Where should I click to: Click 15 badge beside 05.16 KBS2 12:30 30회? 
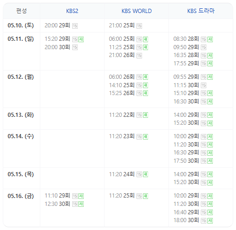(75, 204)
